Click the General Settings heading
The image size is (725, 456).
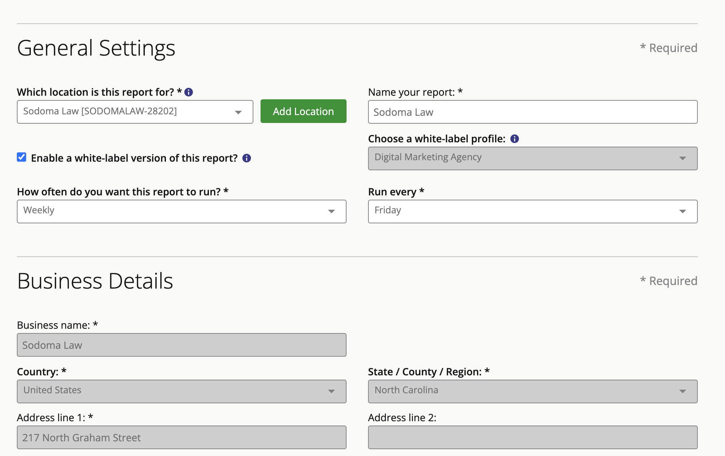[96, 48]
